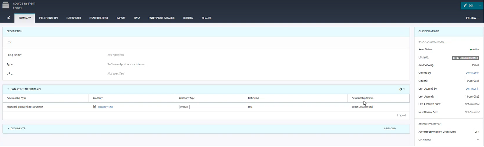This screenshot has height=147, width=484.
Task: Collapse the Data Content Summary section
Action: [x=8, y=89]
